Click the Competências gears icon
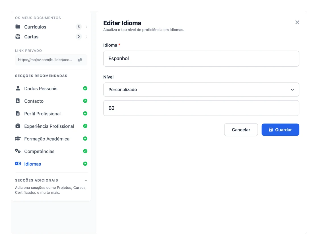This screenshot has height=245, width=318. click(x=18, y=151)
